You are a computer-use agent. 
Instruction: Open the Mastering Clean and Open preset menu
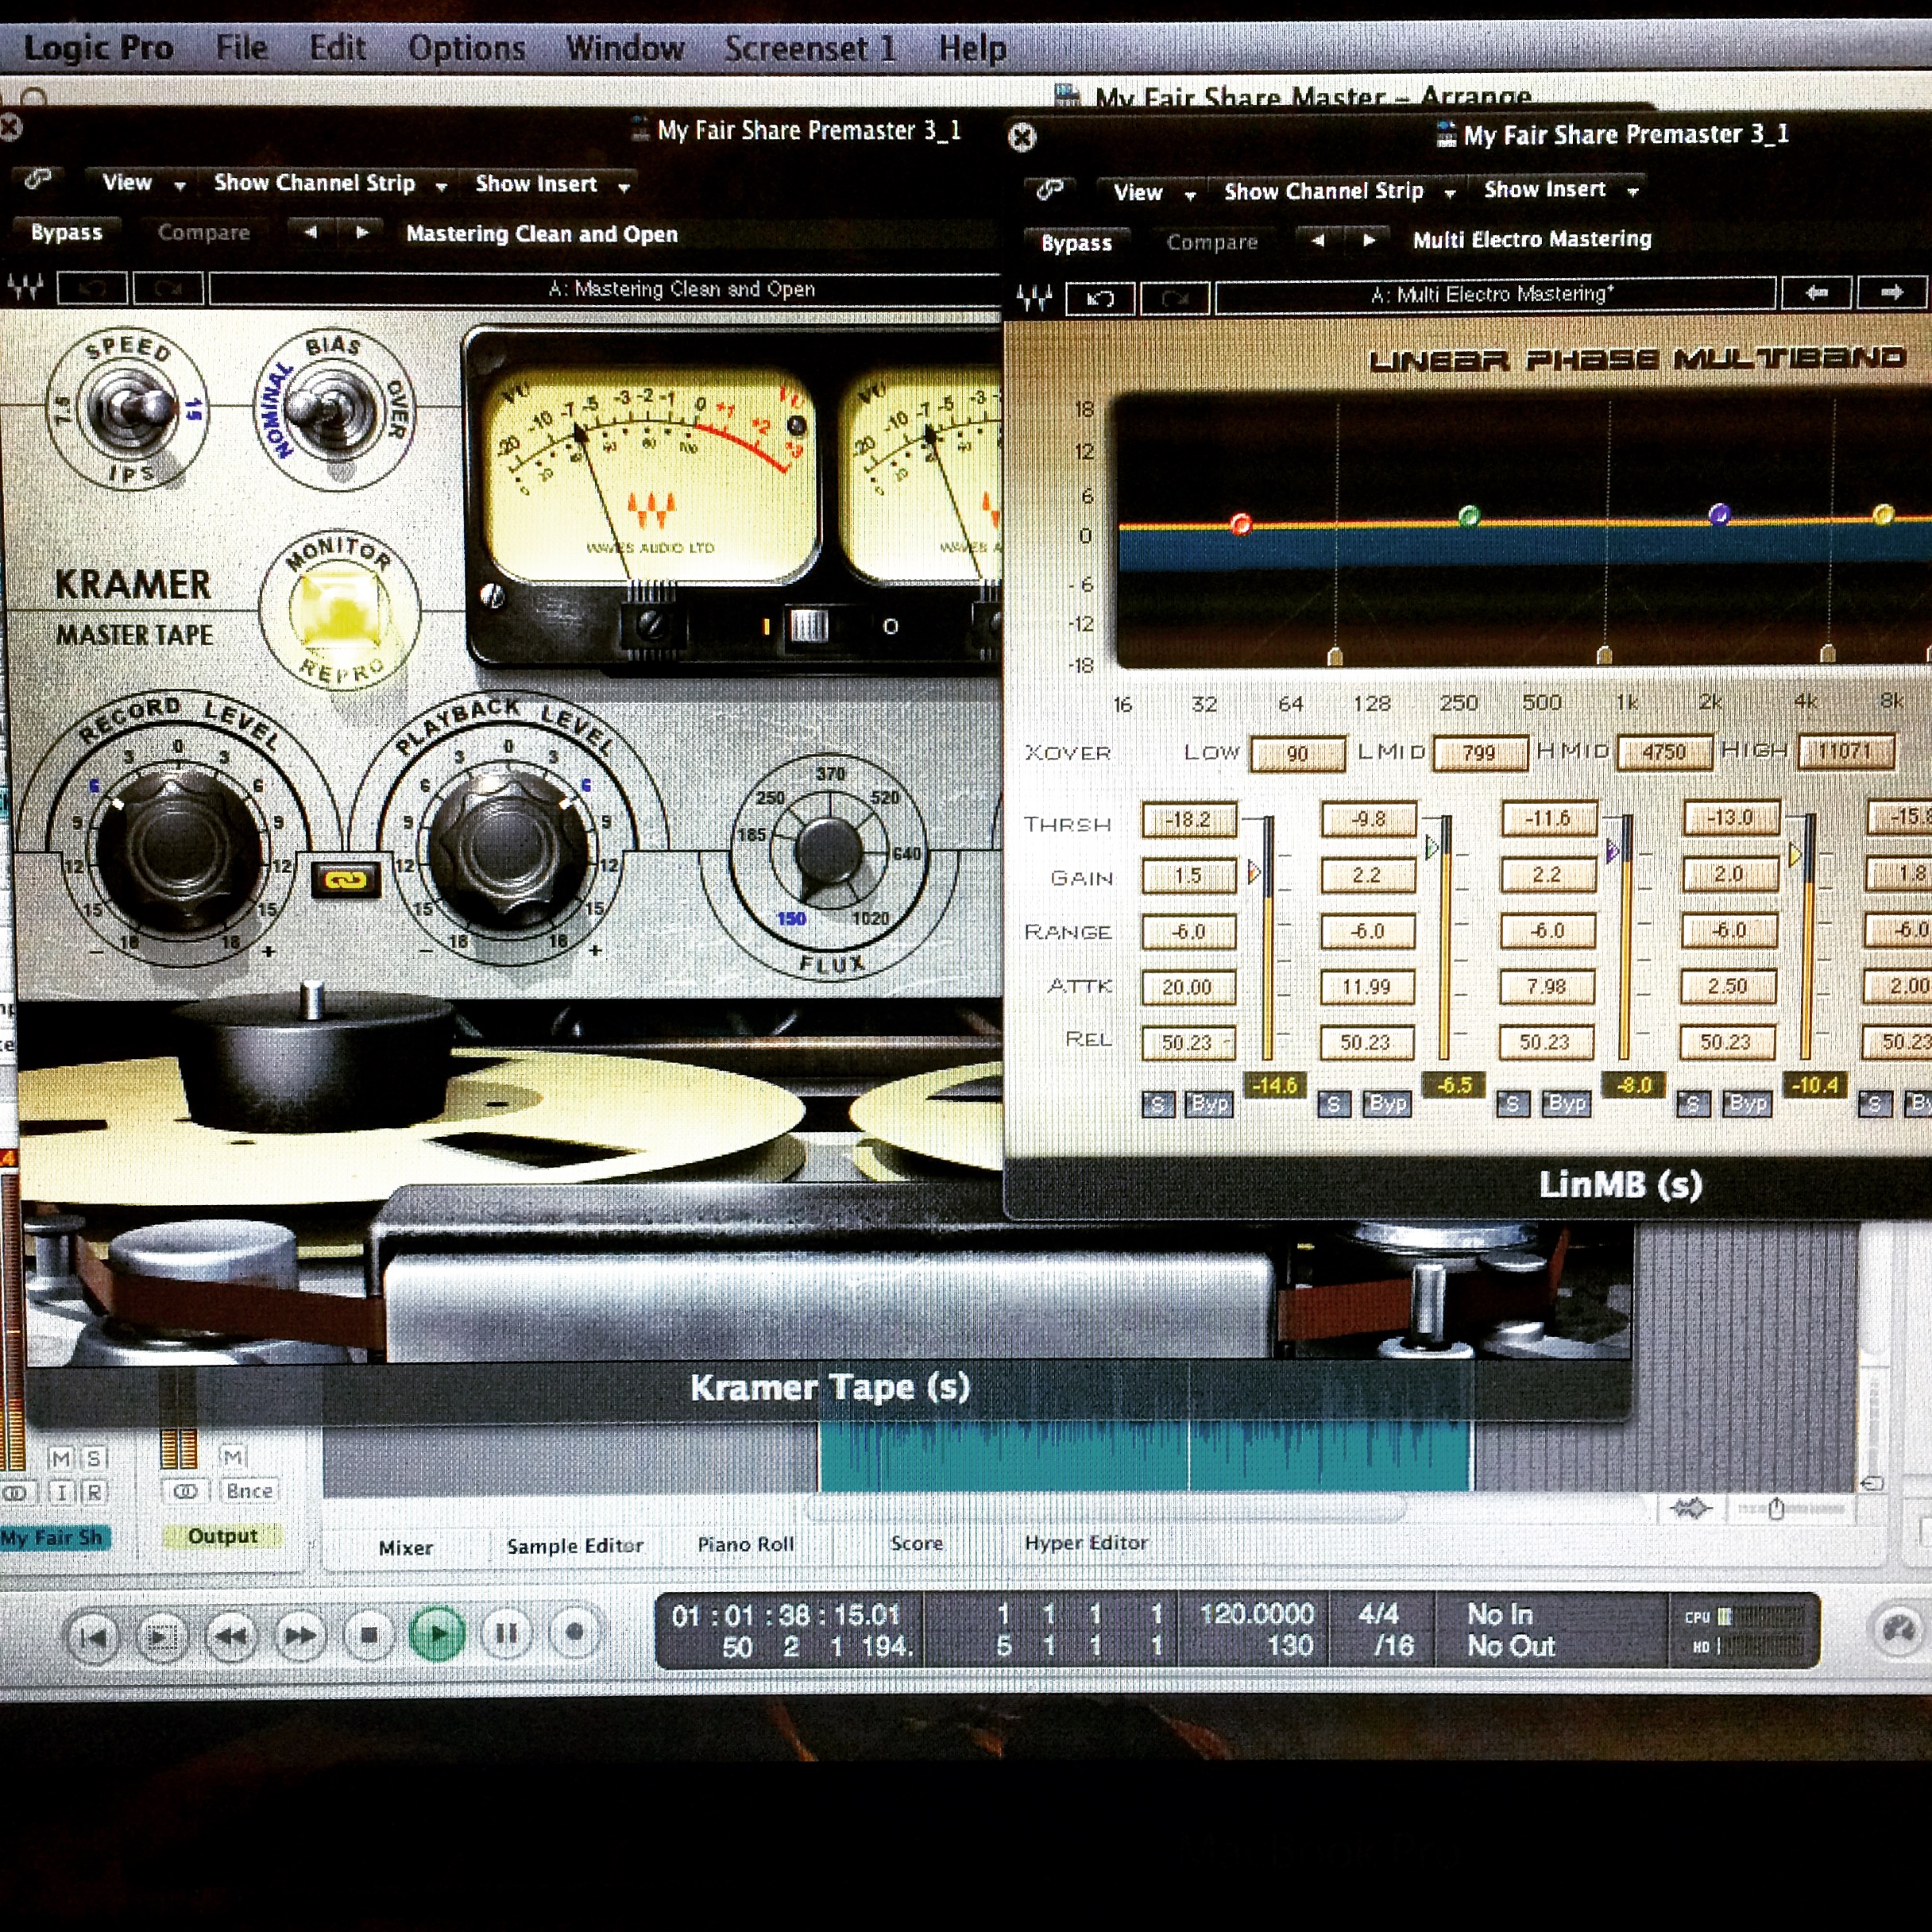pos(541,234)
